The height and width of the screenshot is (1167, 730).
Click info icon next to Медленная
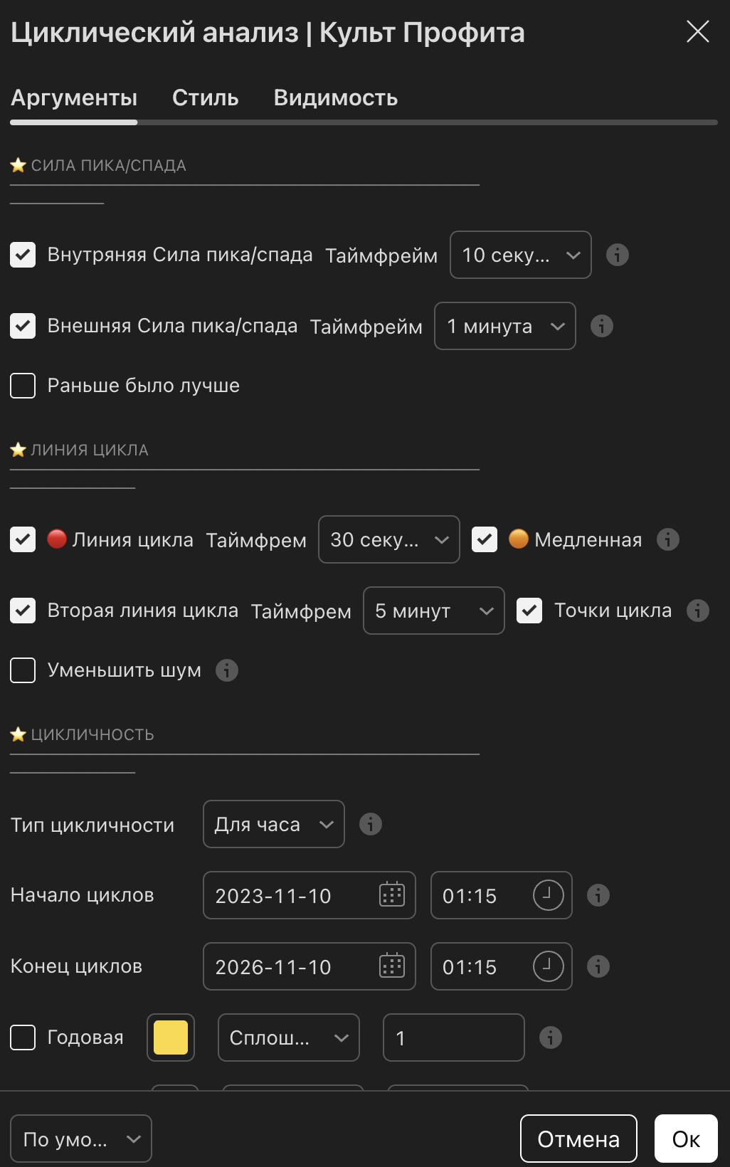pos(667,539)
